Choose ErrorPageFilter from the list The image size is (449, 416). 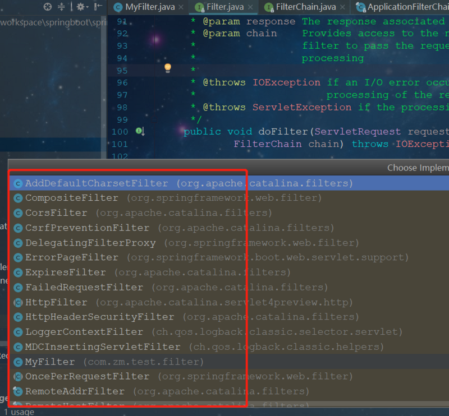coord(229,257)
